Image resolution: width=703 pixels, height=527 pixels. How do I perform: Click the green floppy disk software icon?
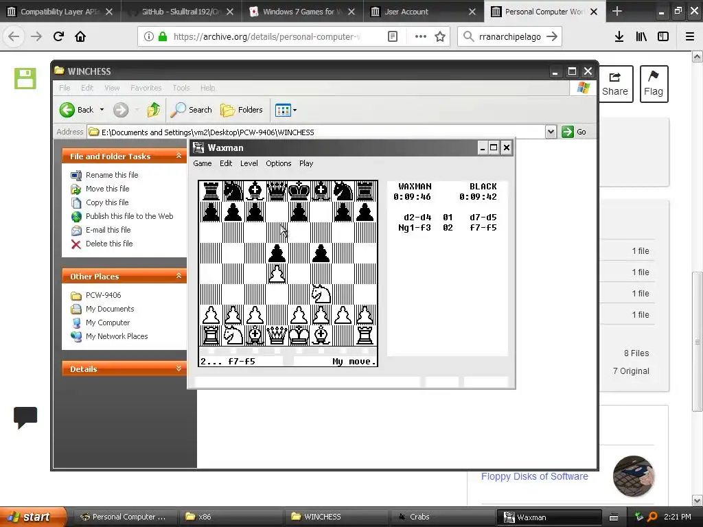25,78
